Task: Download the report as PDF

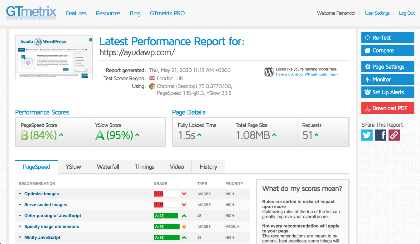Action: pos(388,108)
